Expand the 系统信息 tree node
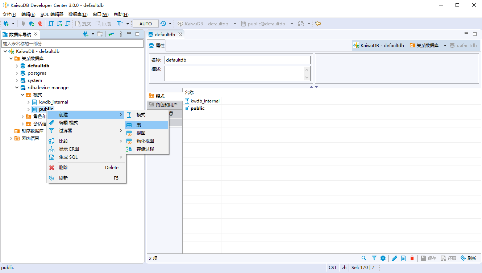The width and height of the screenshot is (482, 273). click(x=11, y=138)
